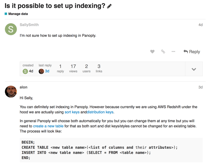Follow the create a new table link
This screenshot has height=165, width=215.
point(48,126)
